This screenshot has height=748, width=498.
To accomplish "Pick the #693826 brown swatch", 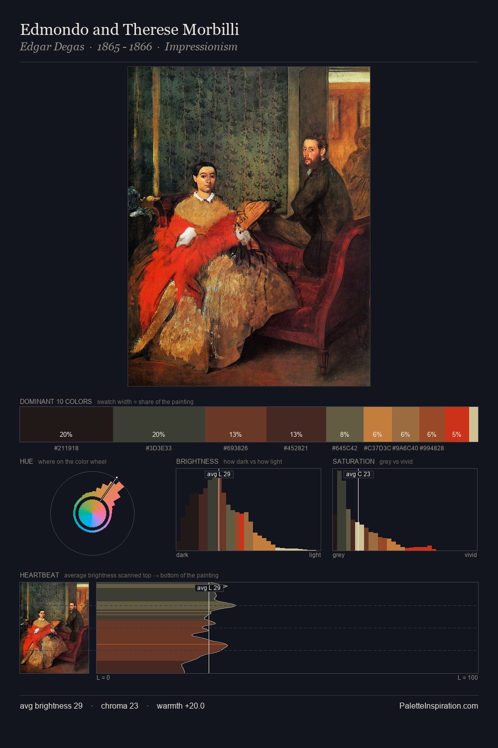I will 236,424.
